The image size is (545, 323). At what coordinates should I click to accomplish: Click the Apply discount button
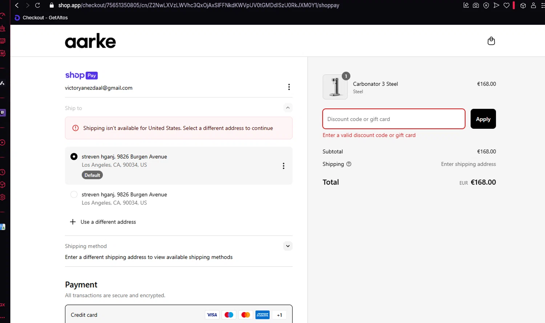483,119
